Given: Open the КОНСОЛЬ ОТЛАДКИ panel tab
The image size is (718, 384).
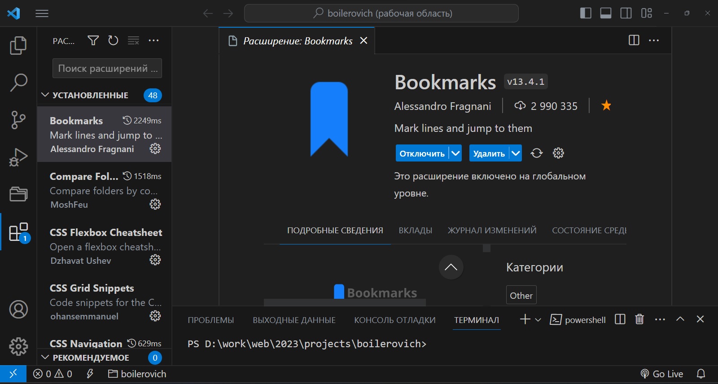Looking at the screenshot, I should pos(395,320).
